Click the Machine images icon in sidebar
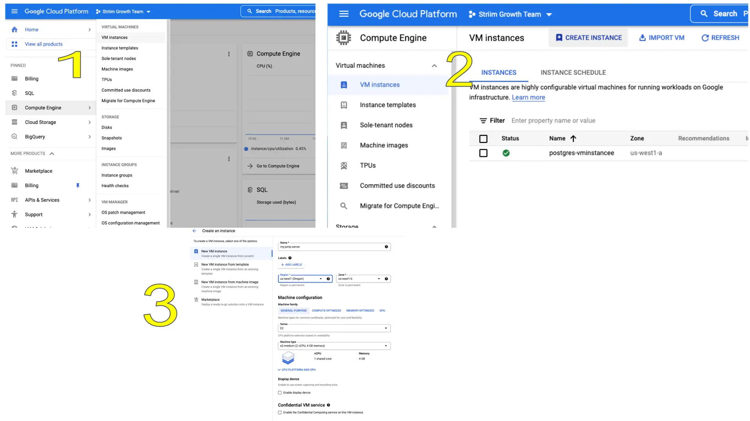This screenshot has height=421, width=750. pos(343,145)
